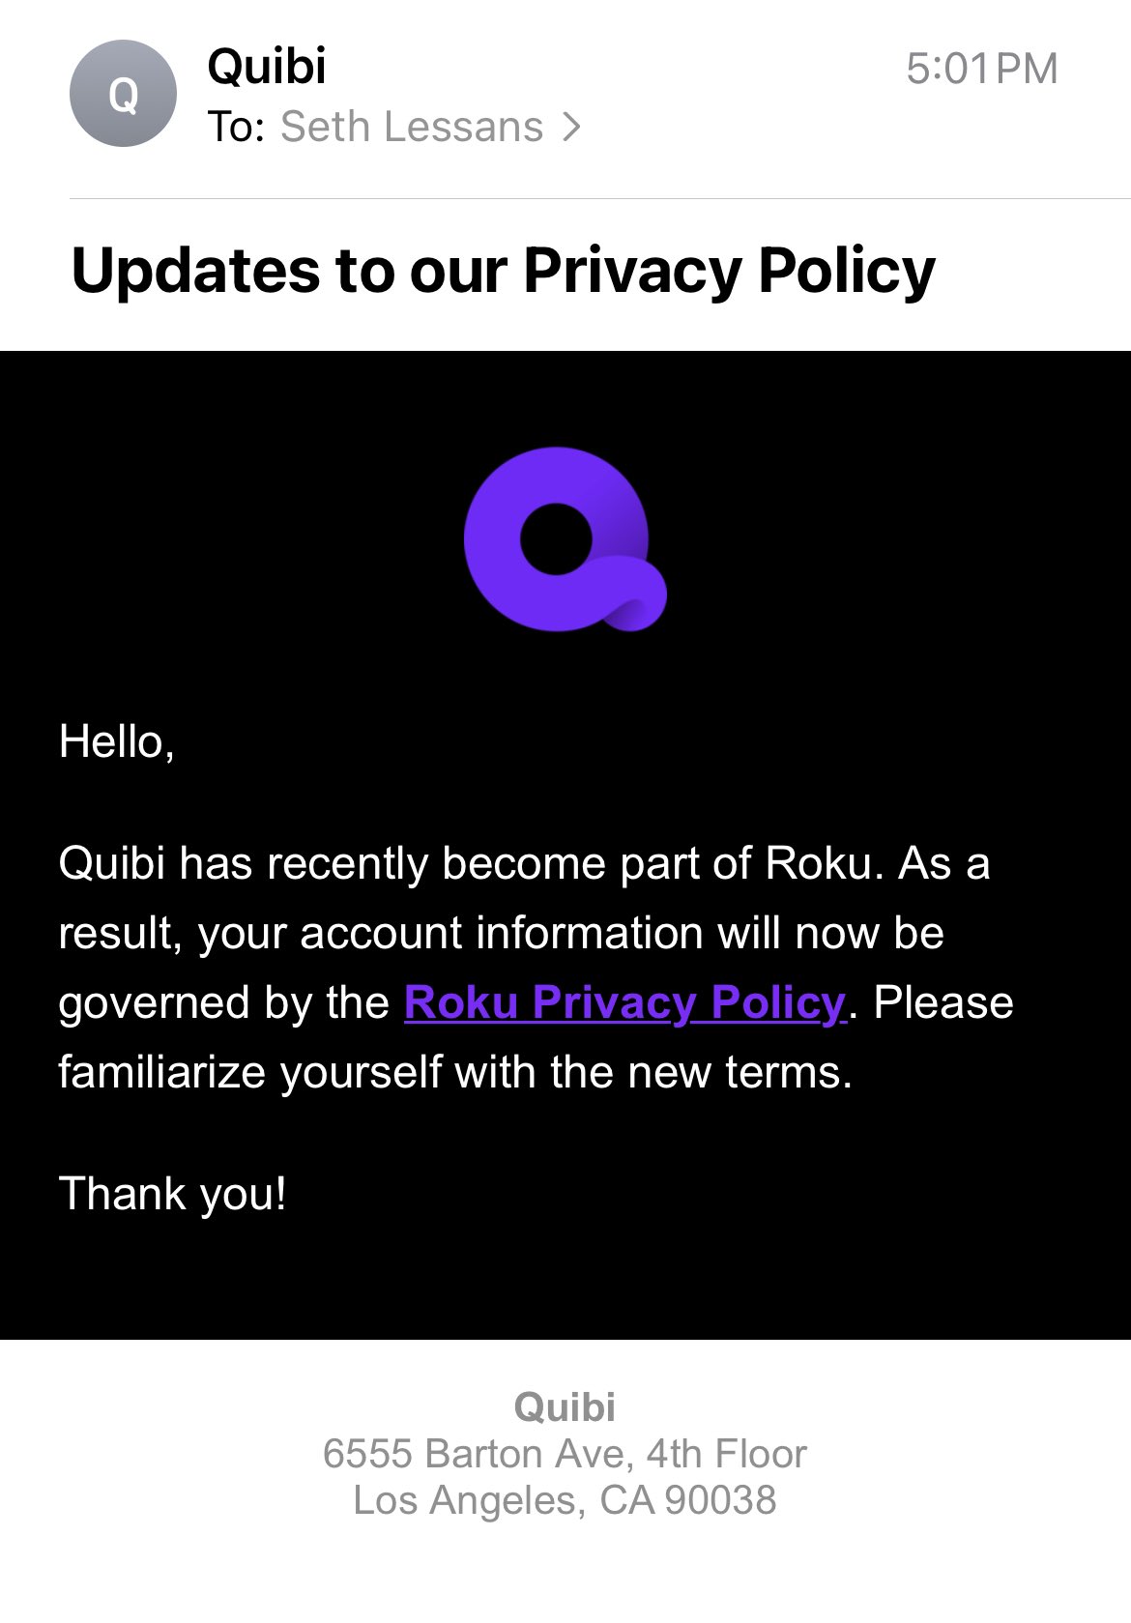This screenshot has width=1131, height=1623.
Task: Select the "familiarize yourself with the new terms" line
Action: coord(455,1072)
